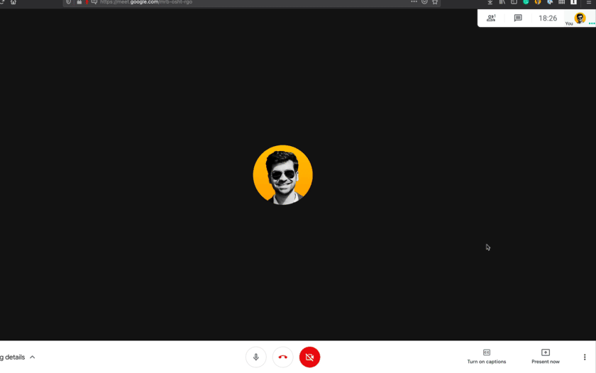
Task: Click the site padlock icon
Action: [79, 2]
